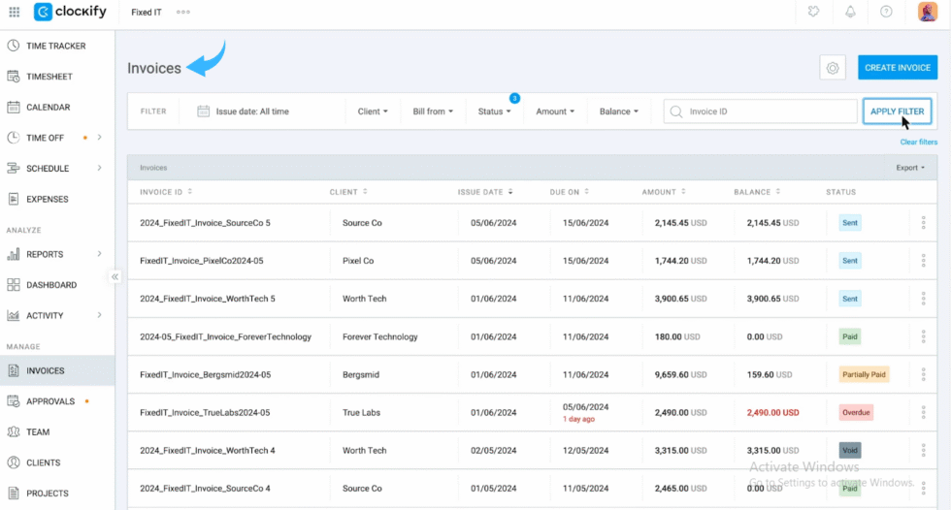Expand the Export dropdown

click(x=909, y=168)
